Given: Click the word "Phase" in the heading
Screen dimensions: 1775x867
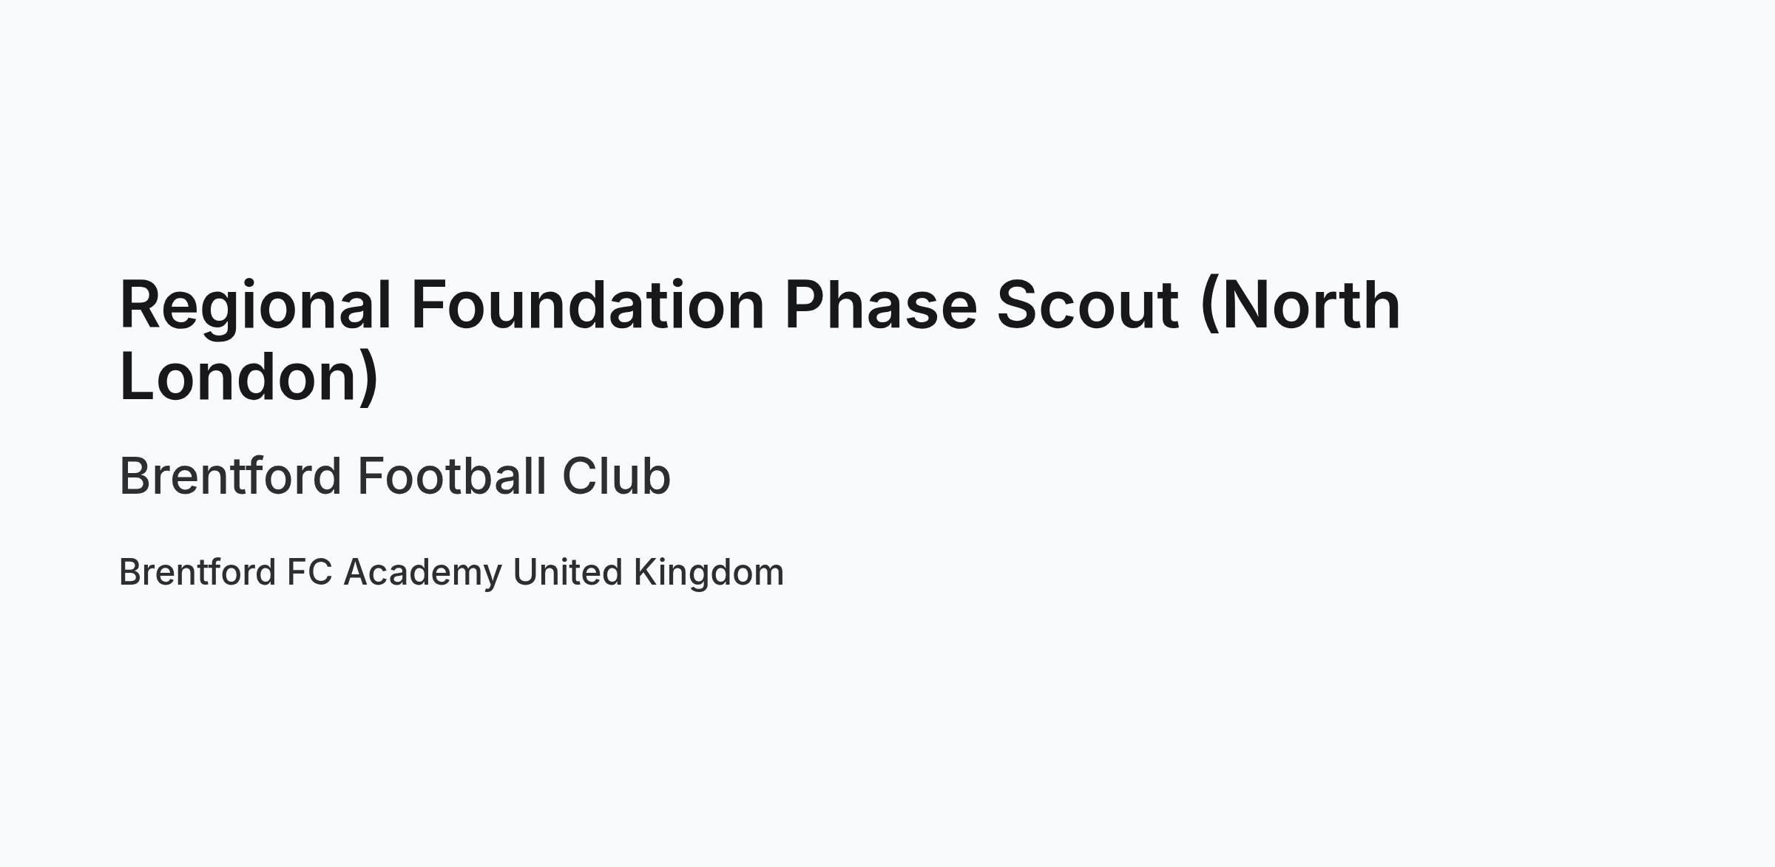Looking at the screenshot, I should [x=881, y=305].
